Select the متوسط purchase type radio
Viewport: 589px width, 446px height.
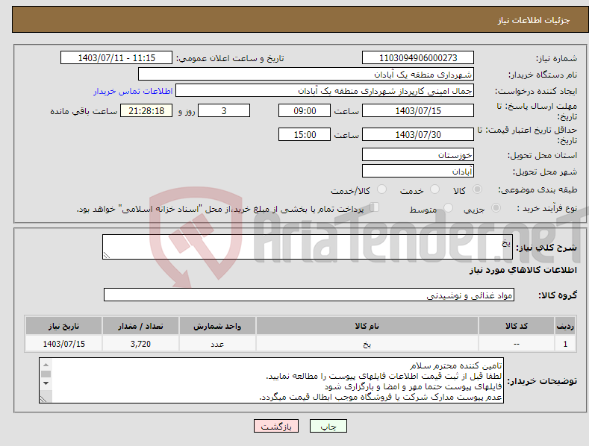(448, 207)
